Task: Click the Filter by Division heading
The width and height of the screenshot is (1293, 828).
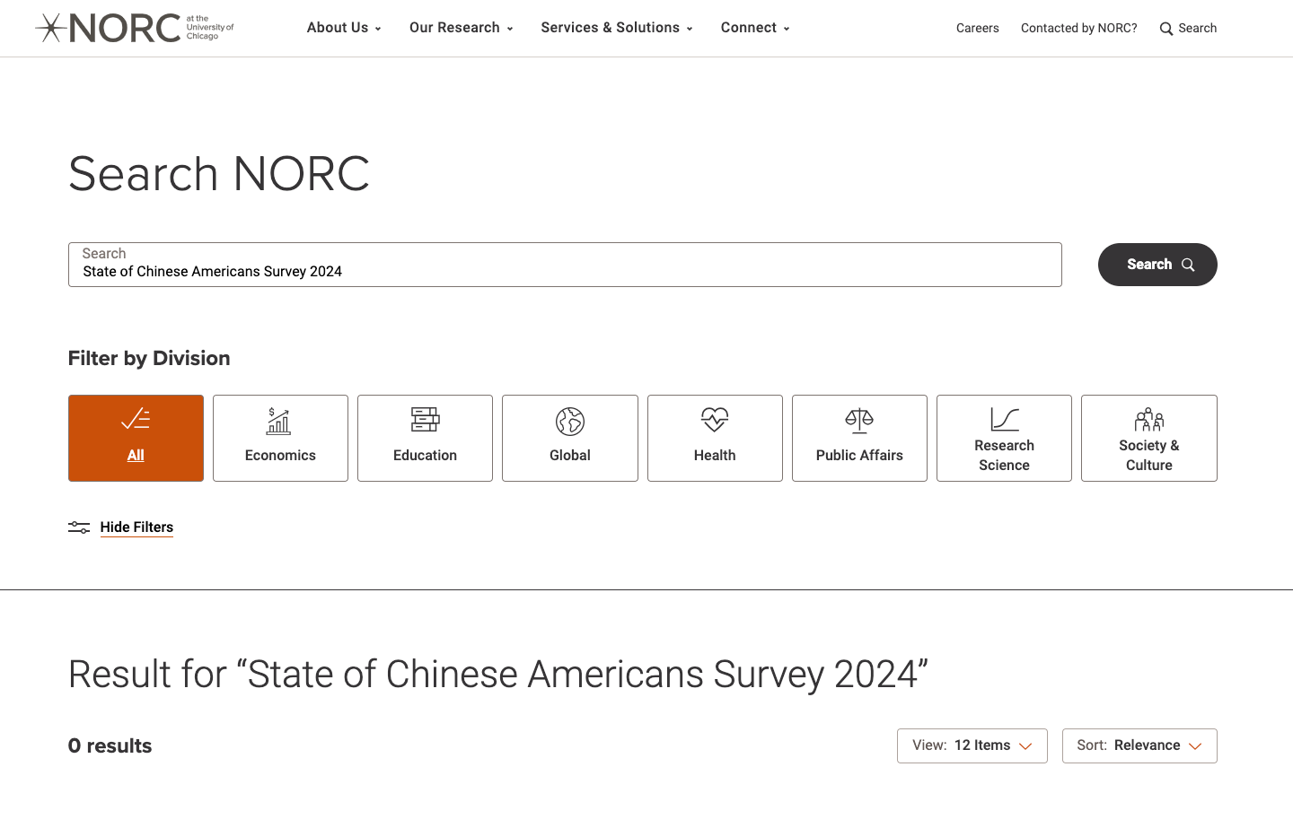Action: point(149,358)
